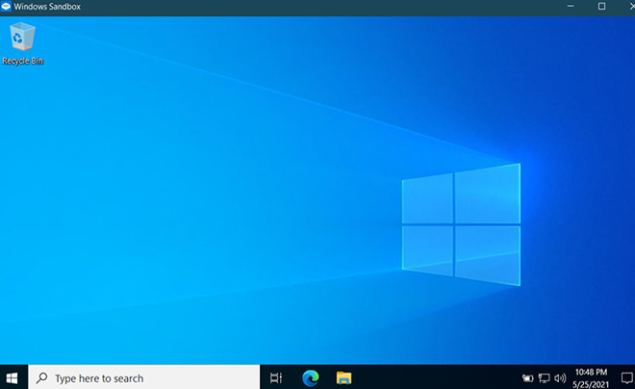Open File Explorer from the taskbar
Viewport: 635px width, 389px height.
(x=343, y=378)
